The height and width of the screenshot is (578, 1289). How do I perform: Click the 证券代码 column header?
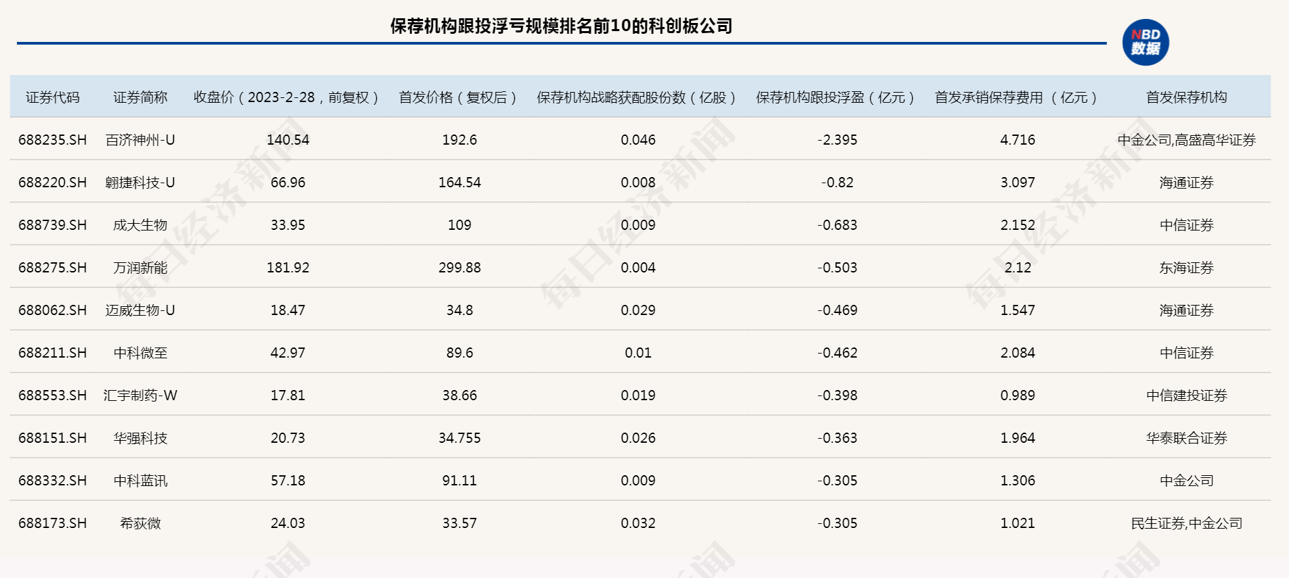tap(53, 97)
